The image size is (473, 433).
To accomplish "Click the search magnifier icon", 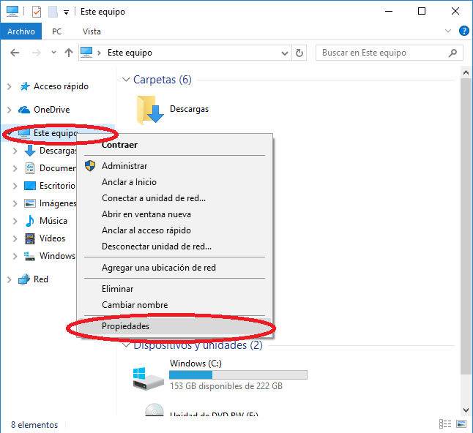I will (x=453, y=53).
